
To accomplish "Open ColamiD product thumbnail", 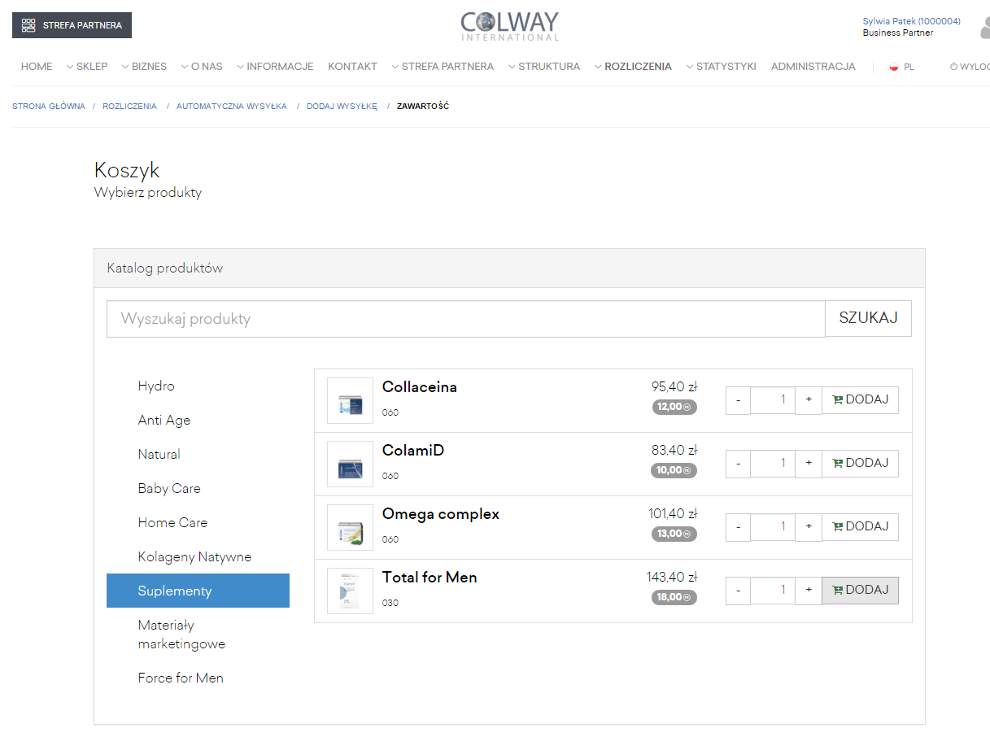I will (350, 464).
